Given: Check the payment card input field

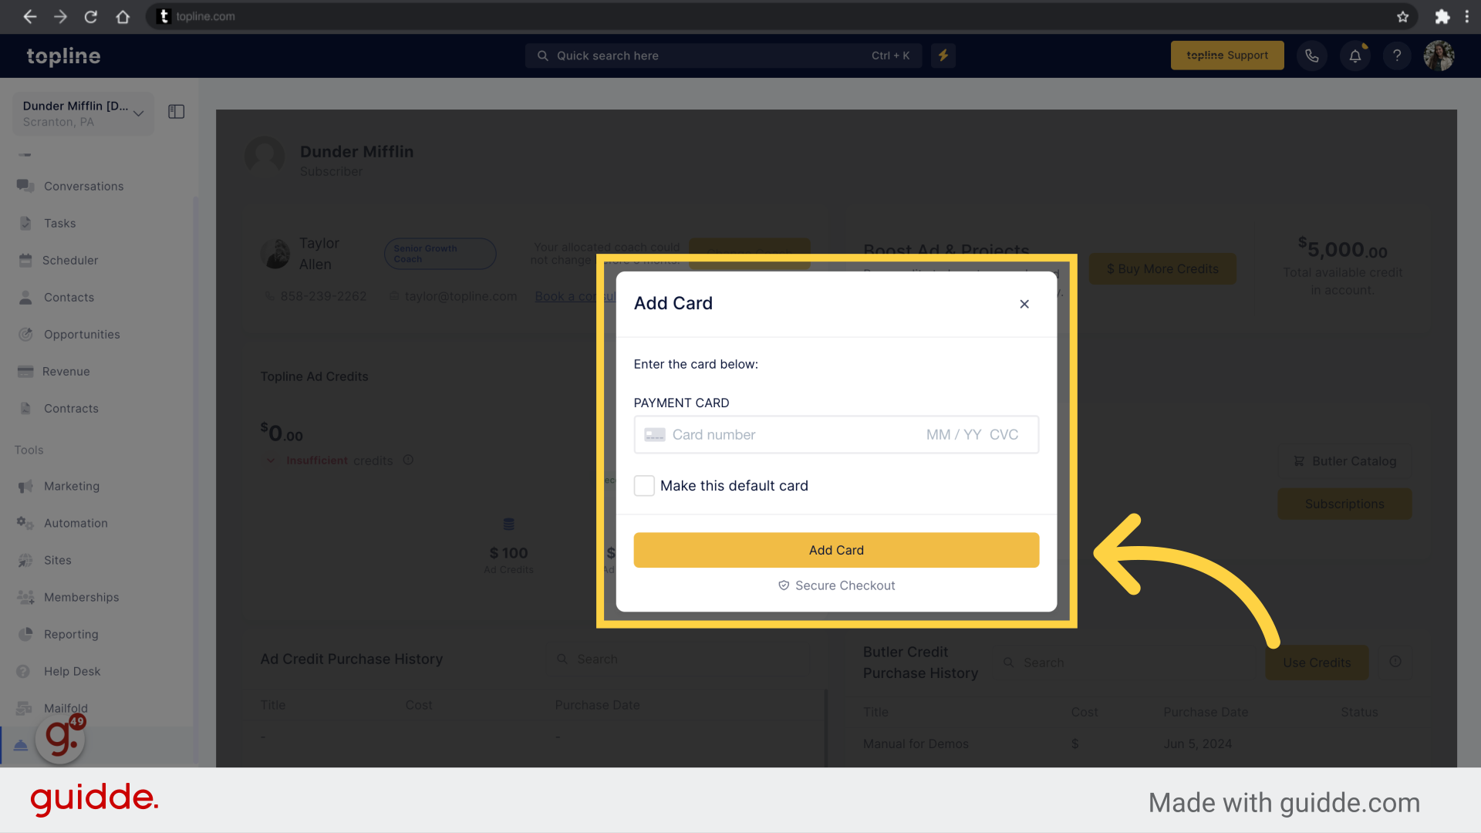Looking at the screenshot, I should [836, 434].
